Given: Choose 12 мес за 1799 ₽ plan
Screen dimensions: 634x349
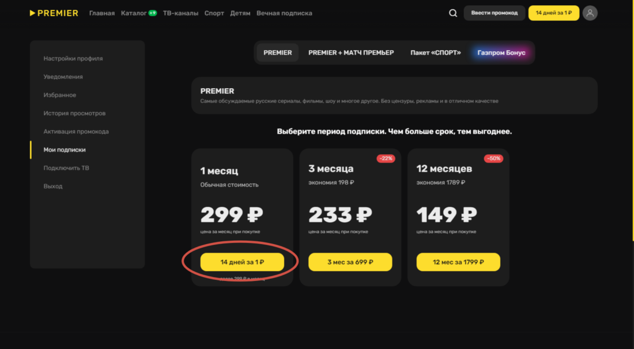Looking at the screenshot, I should (458, 262).
